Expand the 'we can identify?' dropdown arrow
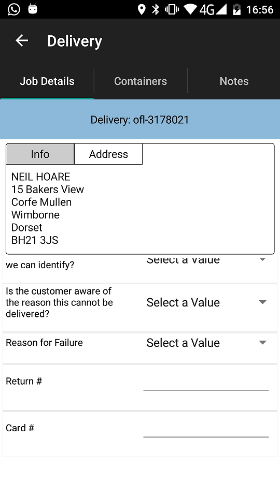 [262, 259]
